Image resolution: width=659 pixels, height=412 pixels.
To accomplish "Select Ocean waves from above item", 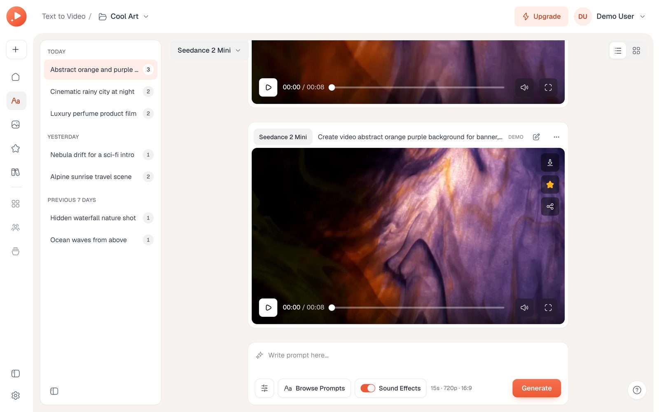I will 100,240.
